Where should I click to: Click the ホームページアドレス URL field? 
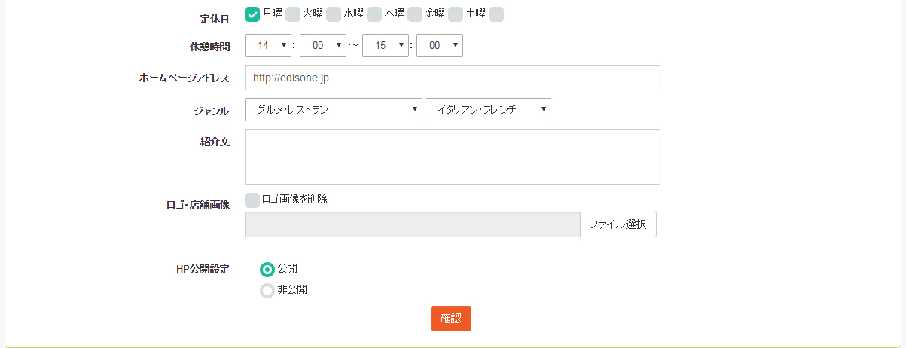click(x=453, y=78)
